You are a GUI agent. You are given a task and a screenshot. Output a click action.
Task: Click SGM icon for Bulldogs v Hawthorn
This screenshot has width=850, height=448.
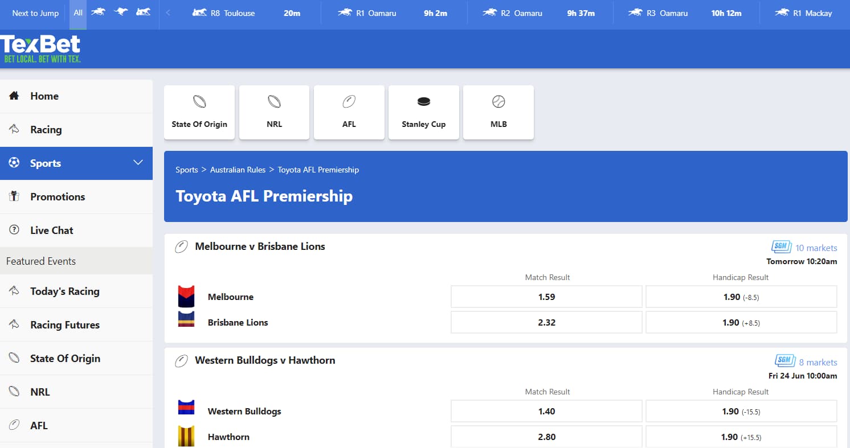pyautogui.click(x=785, y=361)
